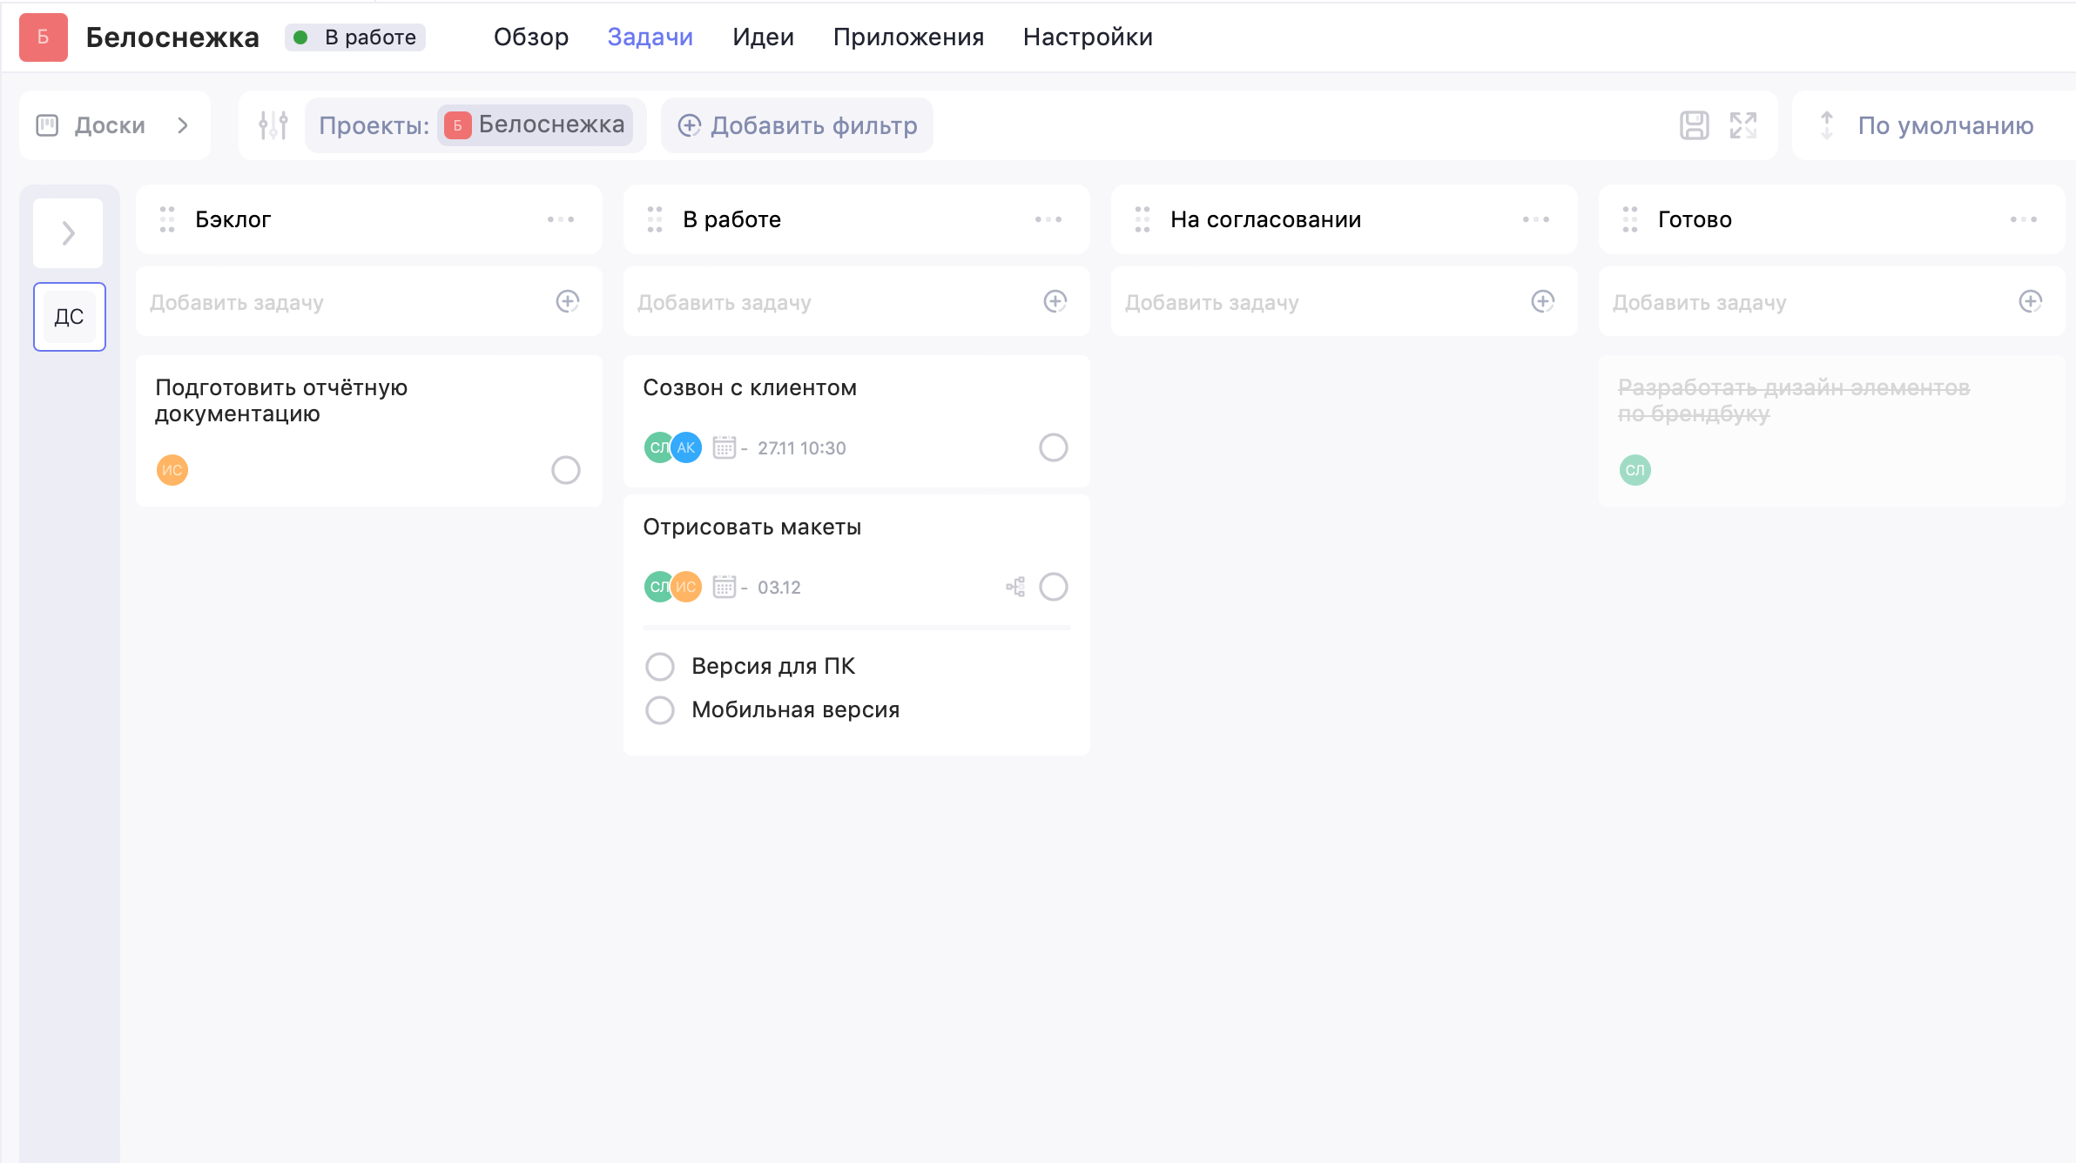
Task: Click the red Б project logo icon
Action: (44, 37)
